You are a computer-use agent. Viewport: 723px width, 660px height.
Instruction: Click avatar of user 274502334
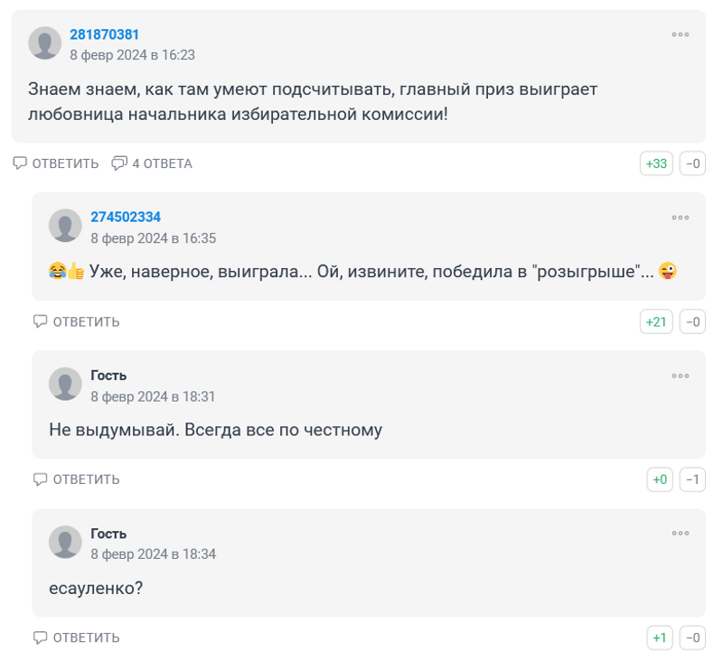tap(65, 226)
